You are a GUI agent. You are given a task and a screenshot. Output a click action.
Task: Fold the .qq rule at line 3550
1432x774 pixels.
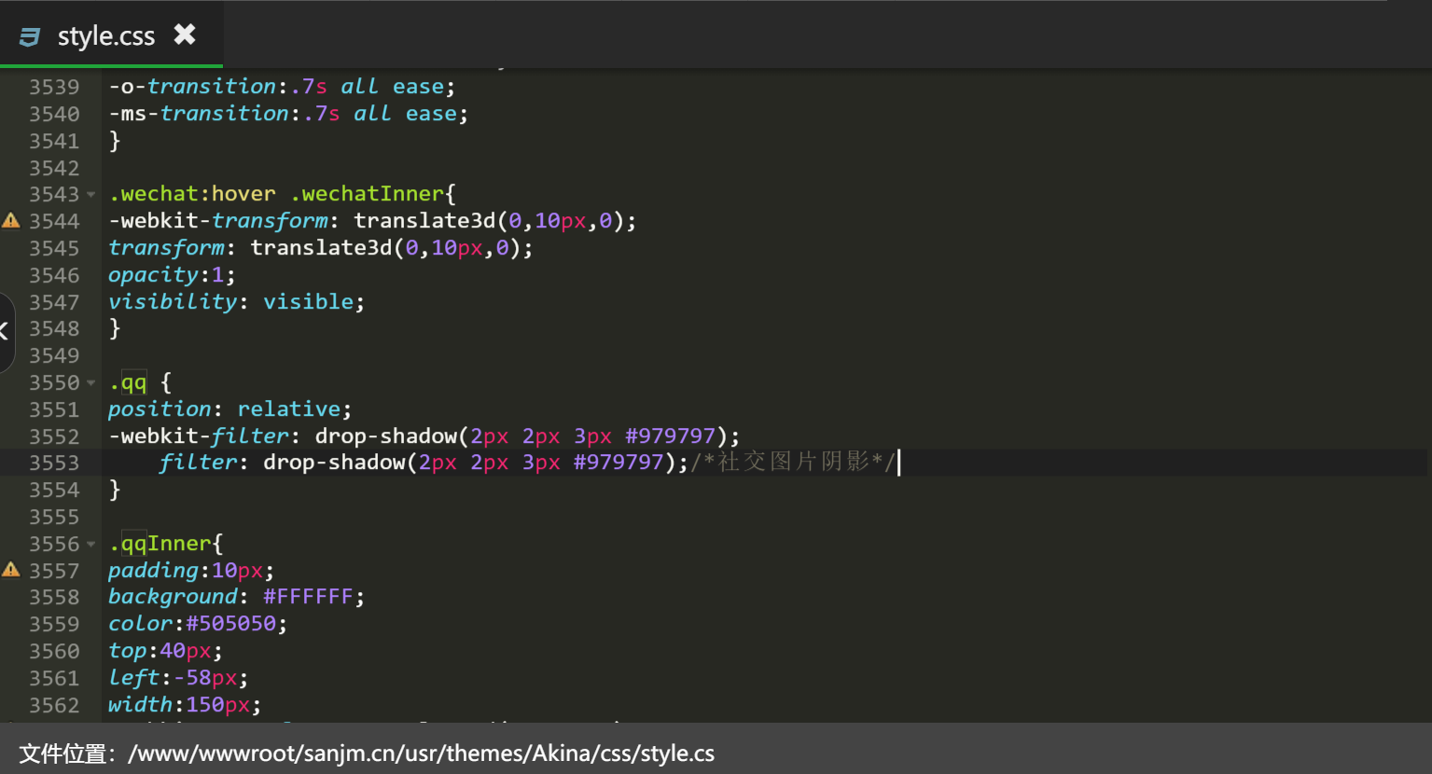point(91,383)
